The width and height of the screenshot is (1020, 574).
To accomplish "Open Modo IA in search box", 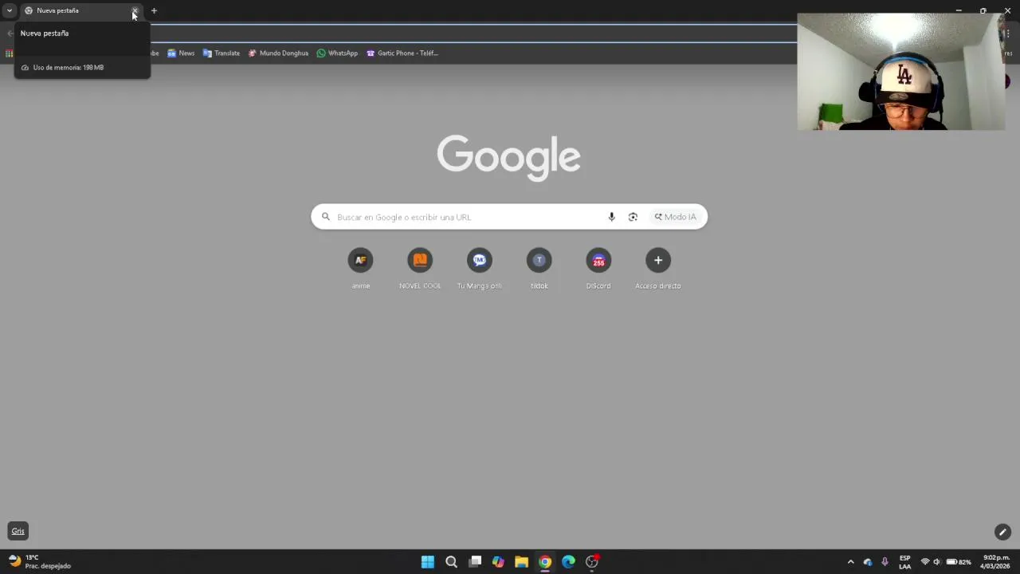I will 676,217.
